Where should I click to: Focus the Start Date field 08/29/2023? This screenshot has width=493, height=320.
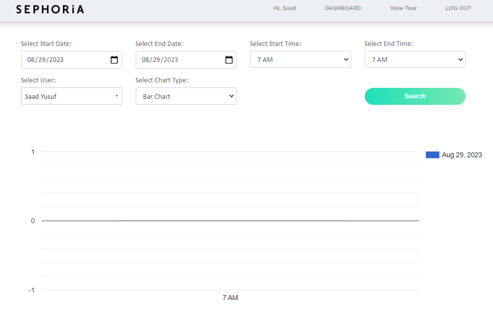[71, 60]
